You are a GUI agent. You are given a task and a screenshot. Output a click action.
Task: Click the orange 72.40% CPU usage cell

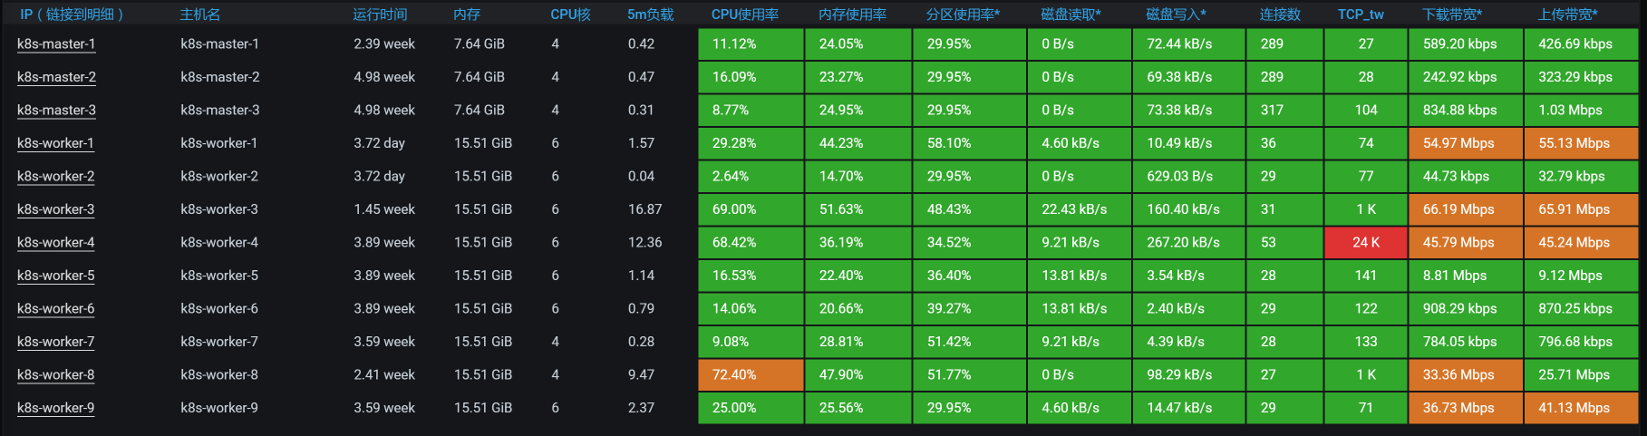pos(751,375)
